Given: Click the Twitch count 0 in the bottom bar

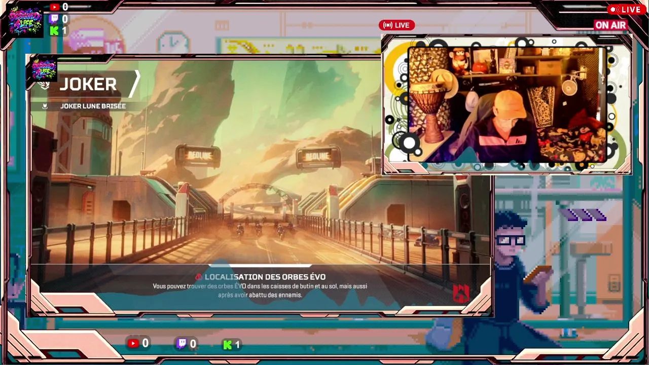Looking at the screenshot, I should tap(193, 344).
